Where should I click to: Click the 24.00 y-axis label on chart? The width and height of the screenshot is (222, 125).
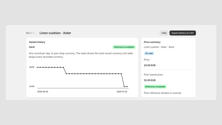[32, 86]
